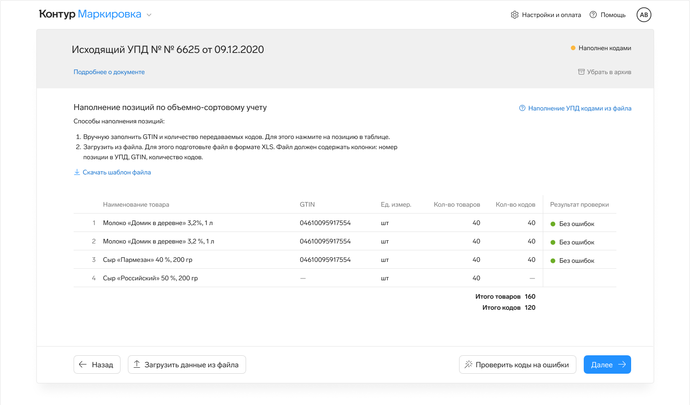Select row 3 Сыр «Пармезан» position
690x405 pixels.
click(148, 260)
